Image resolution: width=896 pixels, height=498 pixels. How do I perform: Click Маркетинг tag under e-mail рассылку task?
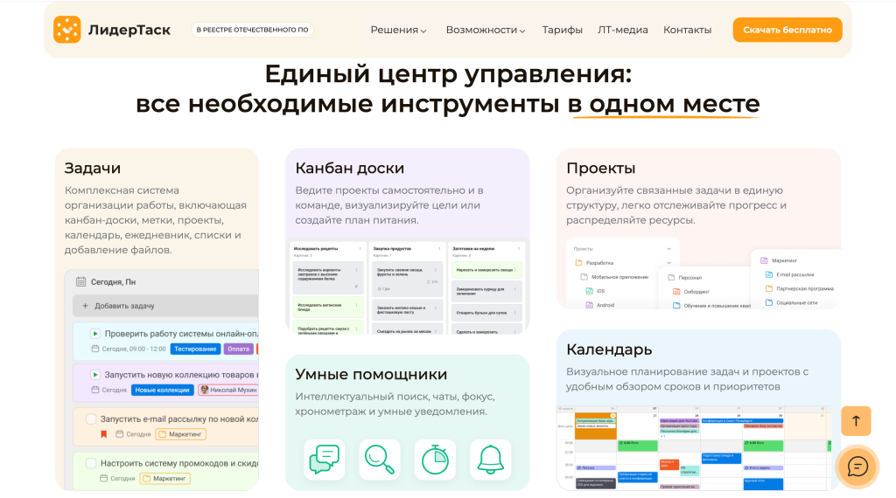(180, 434)
